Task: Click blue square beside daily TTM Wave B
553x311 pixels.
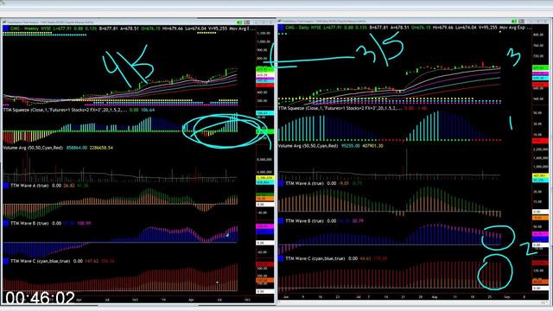Action: point(281,221)
